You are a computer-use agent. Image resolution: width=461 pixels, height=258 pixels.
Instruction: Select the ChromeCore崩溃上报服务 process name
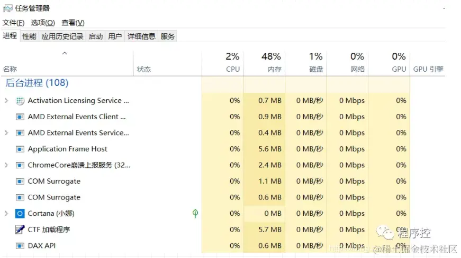79,165
